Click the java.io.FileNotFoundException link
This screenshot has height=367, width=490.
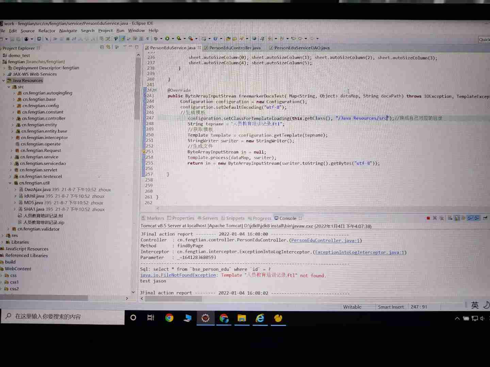click(x=178, y=275)
